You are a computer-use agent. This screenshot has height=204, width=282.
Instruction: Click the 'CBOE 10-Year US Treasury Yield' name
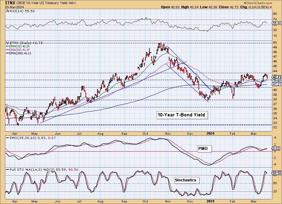(42, 3)
